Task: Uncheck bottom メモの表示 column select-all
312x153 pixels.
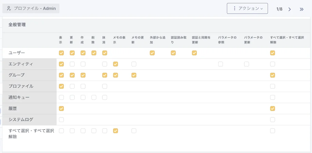Action: click(115, 131)
